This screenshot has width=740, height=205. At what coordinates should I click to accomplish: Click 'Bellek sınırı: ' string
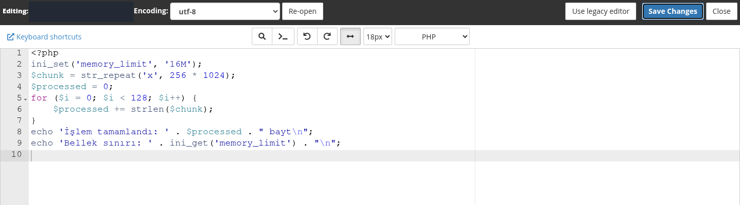pyautogui.click(x=106, y=143)
